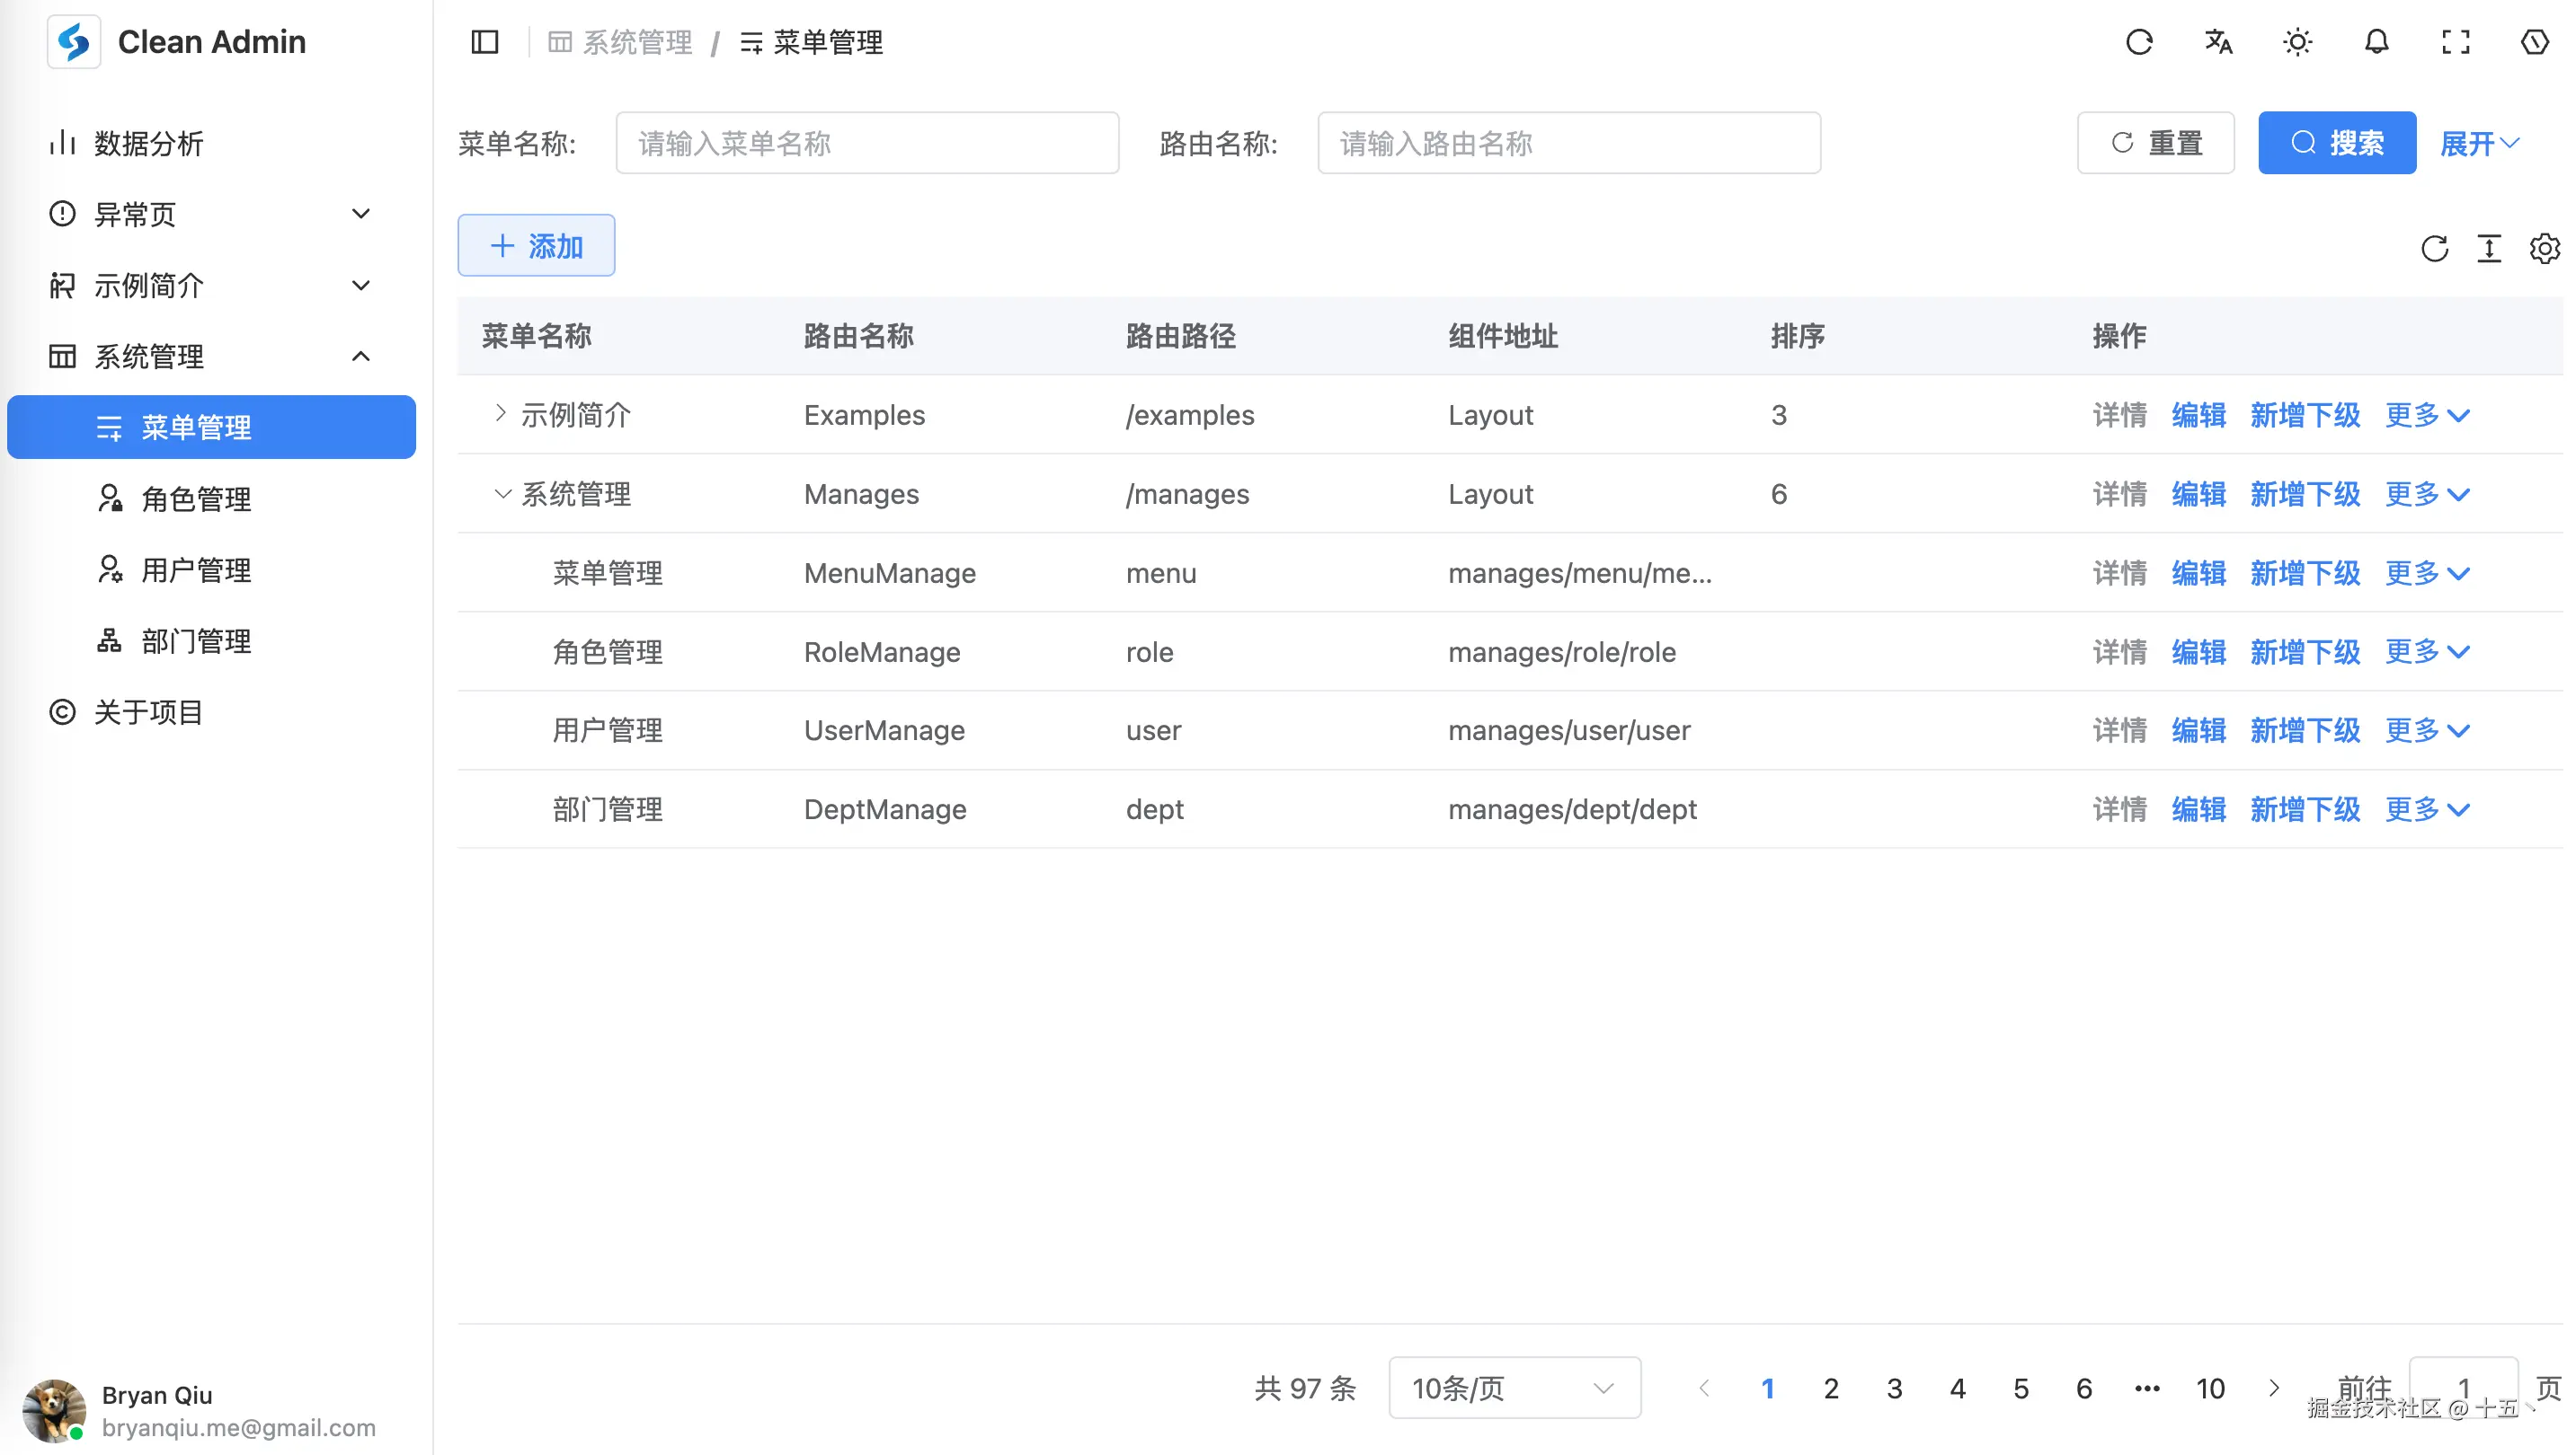Expand the 示例简介 tree row
Viewport: 2576px width, 1455px height.
point(501,414)
